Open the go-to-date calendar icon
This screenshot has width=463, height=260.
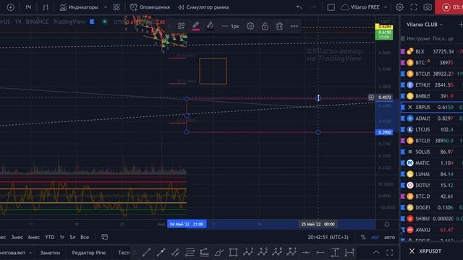104,237
